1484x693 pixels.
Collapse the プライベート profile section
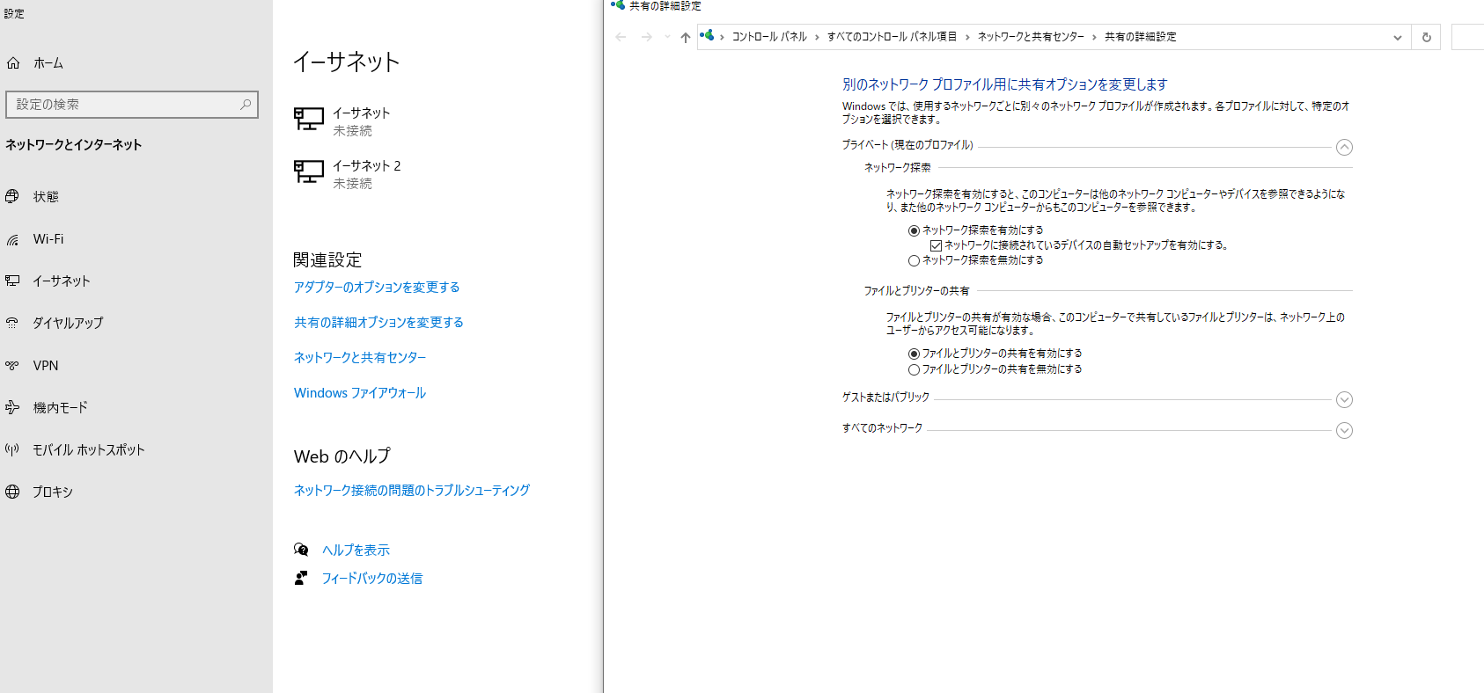pos(1343,148)
